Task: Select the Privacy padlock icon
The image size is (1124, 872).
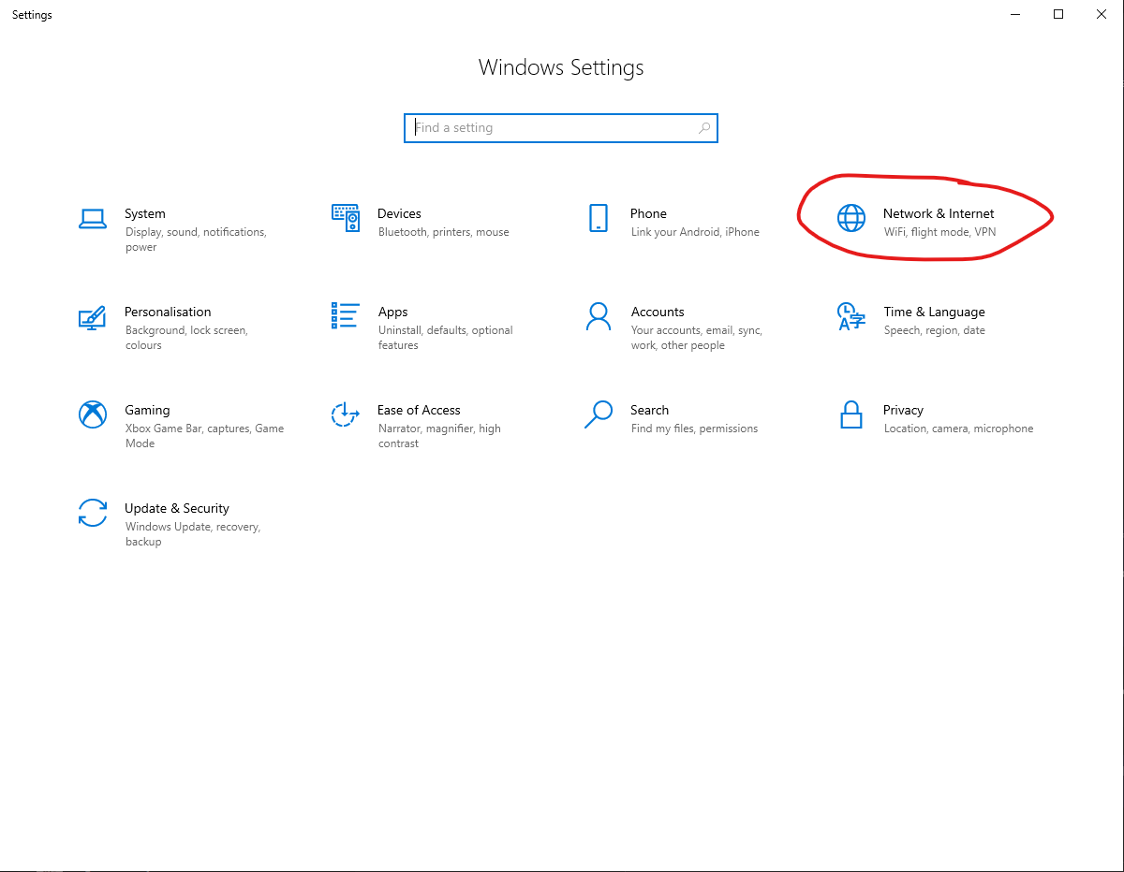Action: pyautogui.click(x=851, y=414)
